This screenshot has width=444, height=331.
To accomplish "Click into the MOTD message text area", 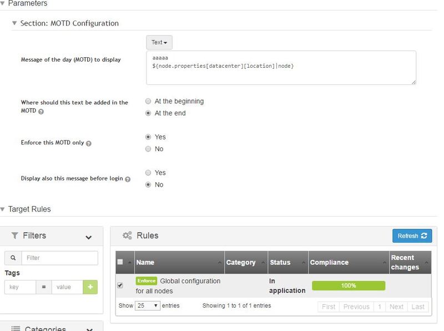I will [281, 68].
